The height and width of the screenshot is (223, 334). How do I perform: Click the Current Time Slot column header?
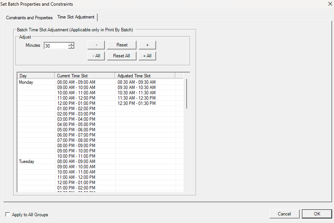[84, 76]
